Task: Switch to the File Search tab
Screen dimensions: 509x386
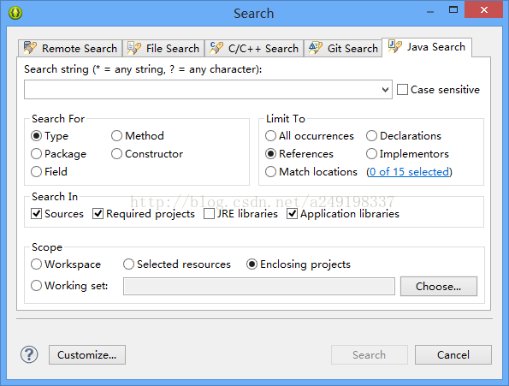Action: [x=163, y=49]
